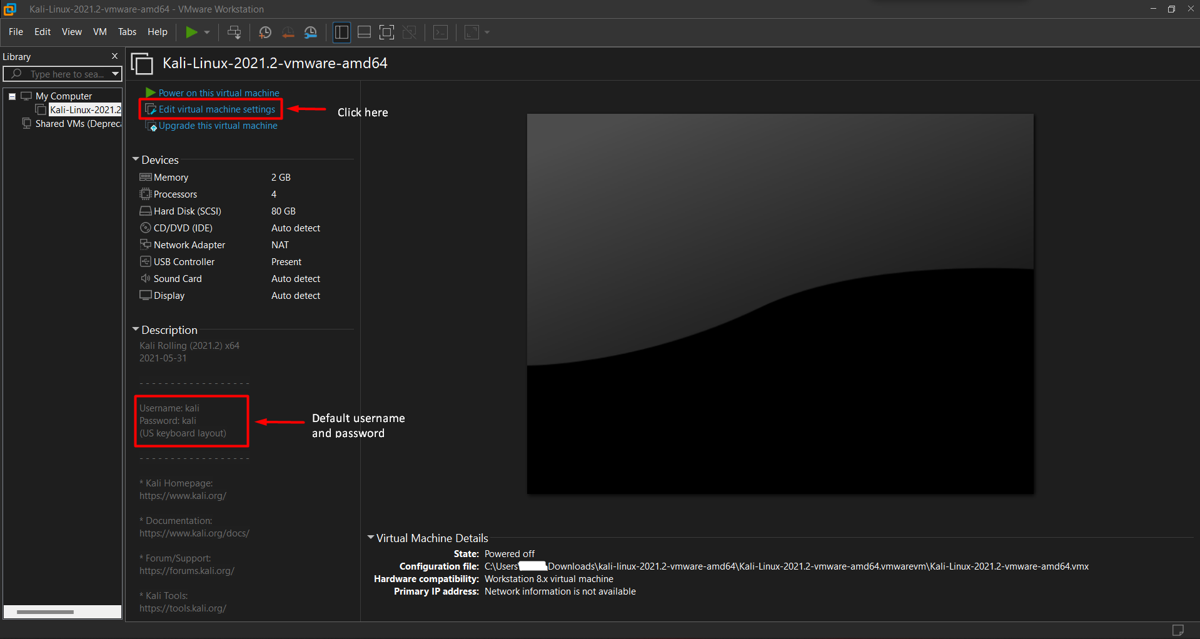Click the Library horizontal scrollbar
Viewport: 1200px width, 639px height.
click(x=45, y=612)
